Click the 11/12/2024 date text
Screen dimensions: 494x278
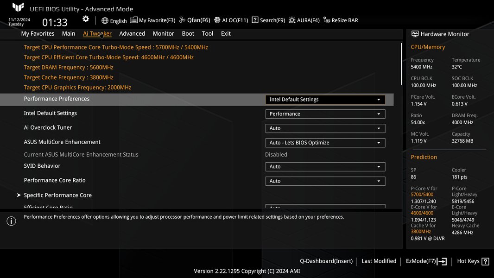(19, 19)
